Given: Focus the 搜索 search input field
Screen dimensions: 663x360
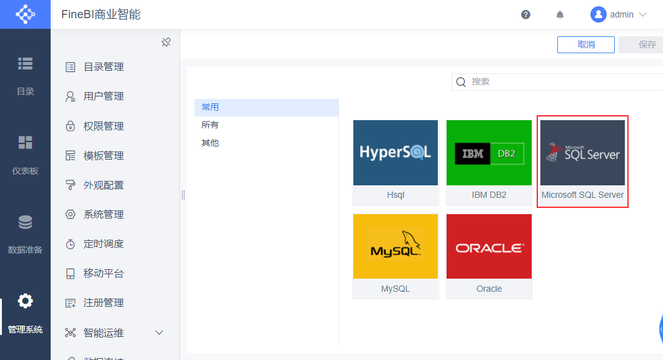Looking at the screenshot, I should click(x=557, y=81).
